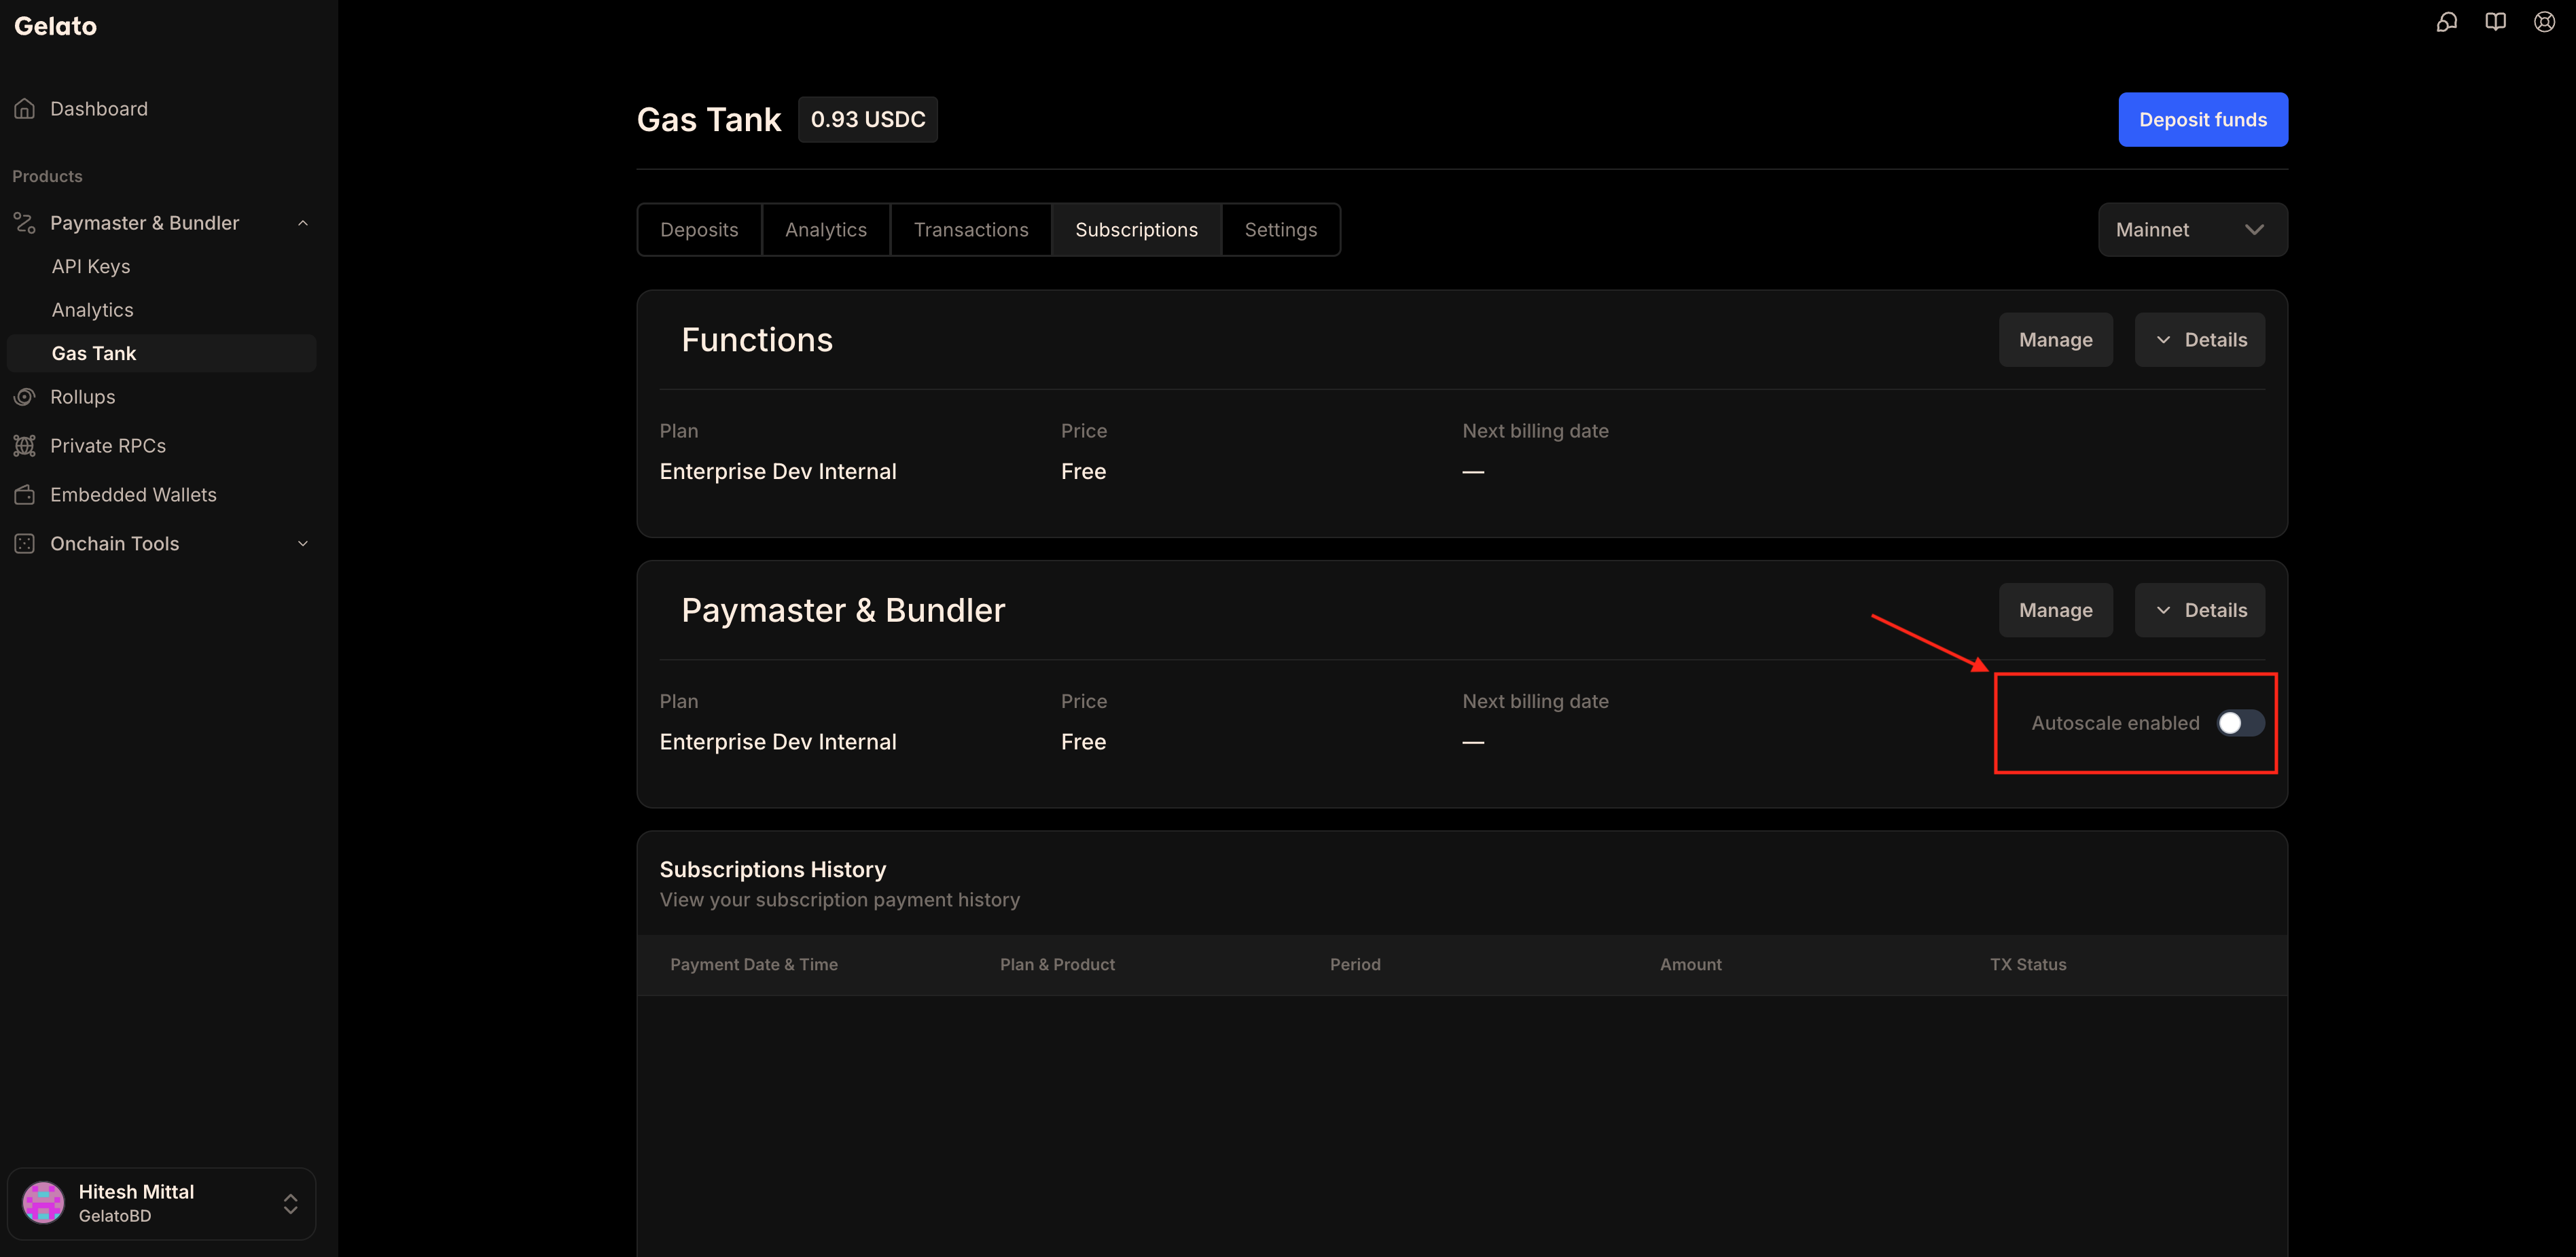This screenshot has width=2576, height=1257.
Task: Collapse the Paymaster & Bundler sidebar section
Action: pos(303,223)
